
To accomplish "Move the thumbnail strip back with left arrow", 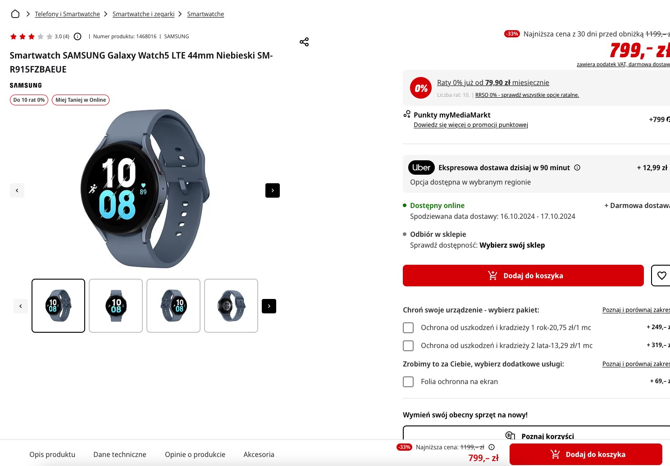I will coord(21,306).
